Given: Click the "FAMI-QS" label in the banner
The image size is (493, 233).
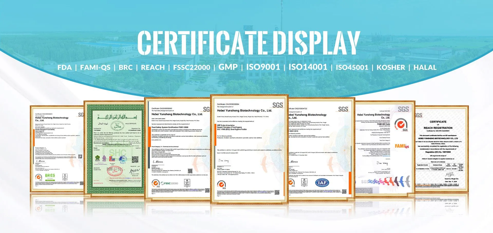Looking at the screenshot, I should (95, 68).
